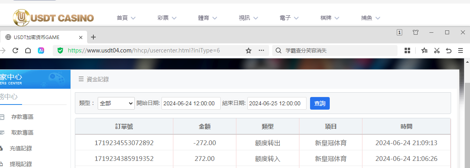Click the browser forward arrow
The image size is (470, 168).
[3, 50]
